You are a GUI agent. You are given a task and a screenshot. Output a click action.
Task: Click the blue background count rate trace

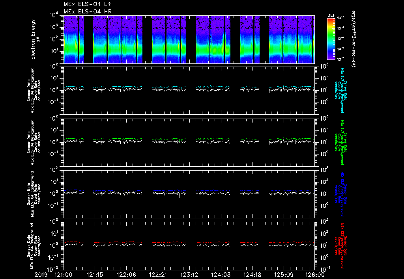click(x=189, y=191)
